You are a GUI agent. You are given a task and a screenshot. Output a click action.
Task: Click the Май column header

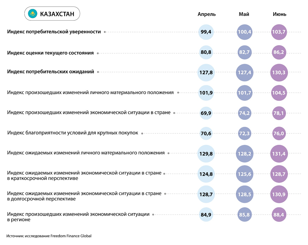pyautogui.click(x=244, y=14)
